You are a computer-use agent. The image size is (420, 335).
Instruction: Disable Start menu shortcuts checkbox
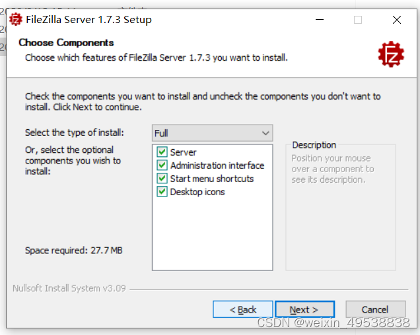point(162,178)
